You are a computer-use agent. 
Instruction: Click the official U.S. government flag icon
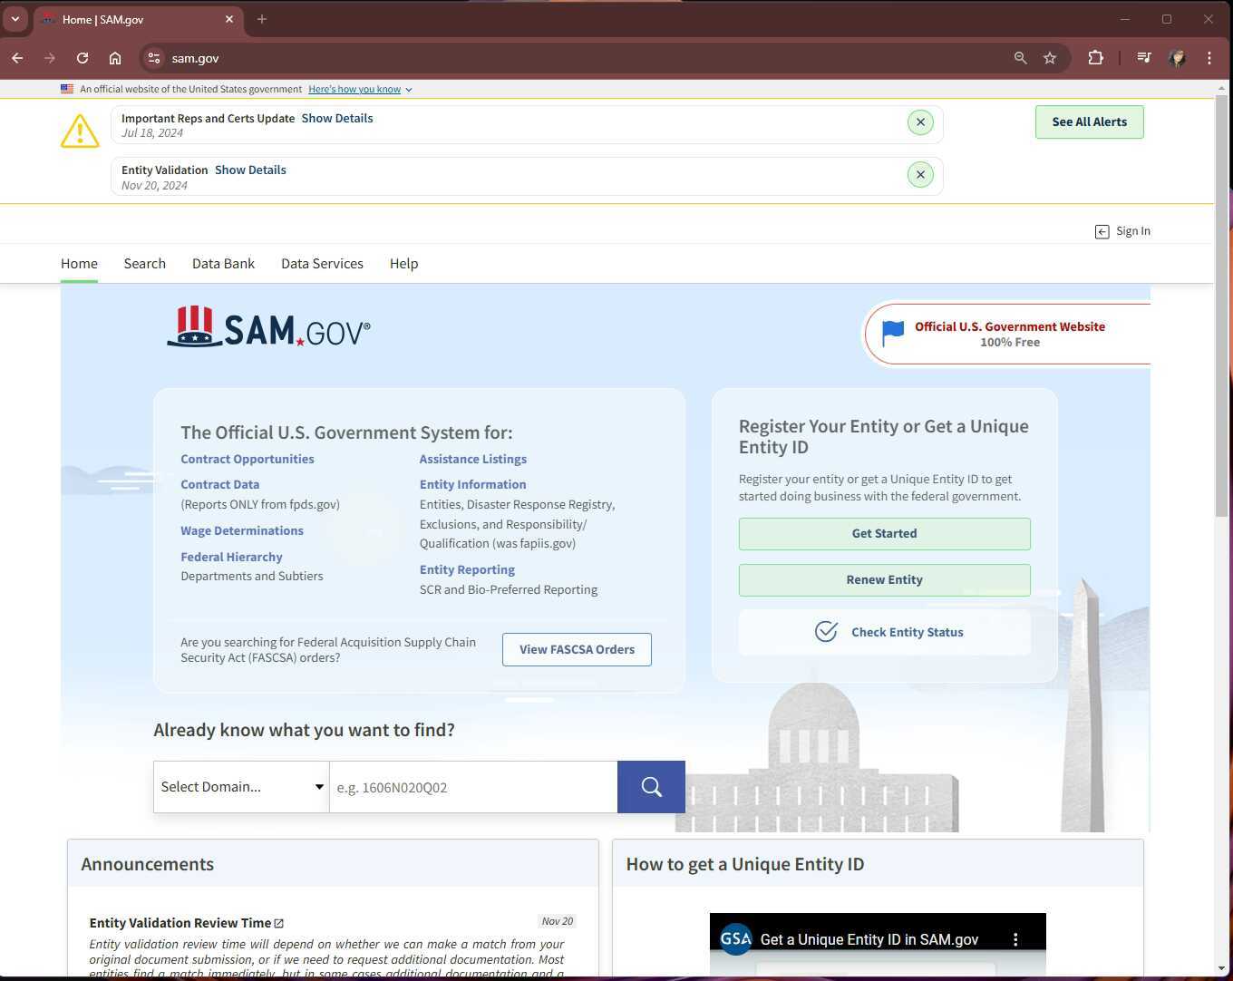point(892,333)
